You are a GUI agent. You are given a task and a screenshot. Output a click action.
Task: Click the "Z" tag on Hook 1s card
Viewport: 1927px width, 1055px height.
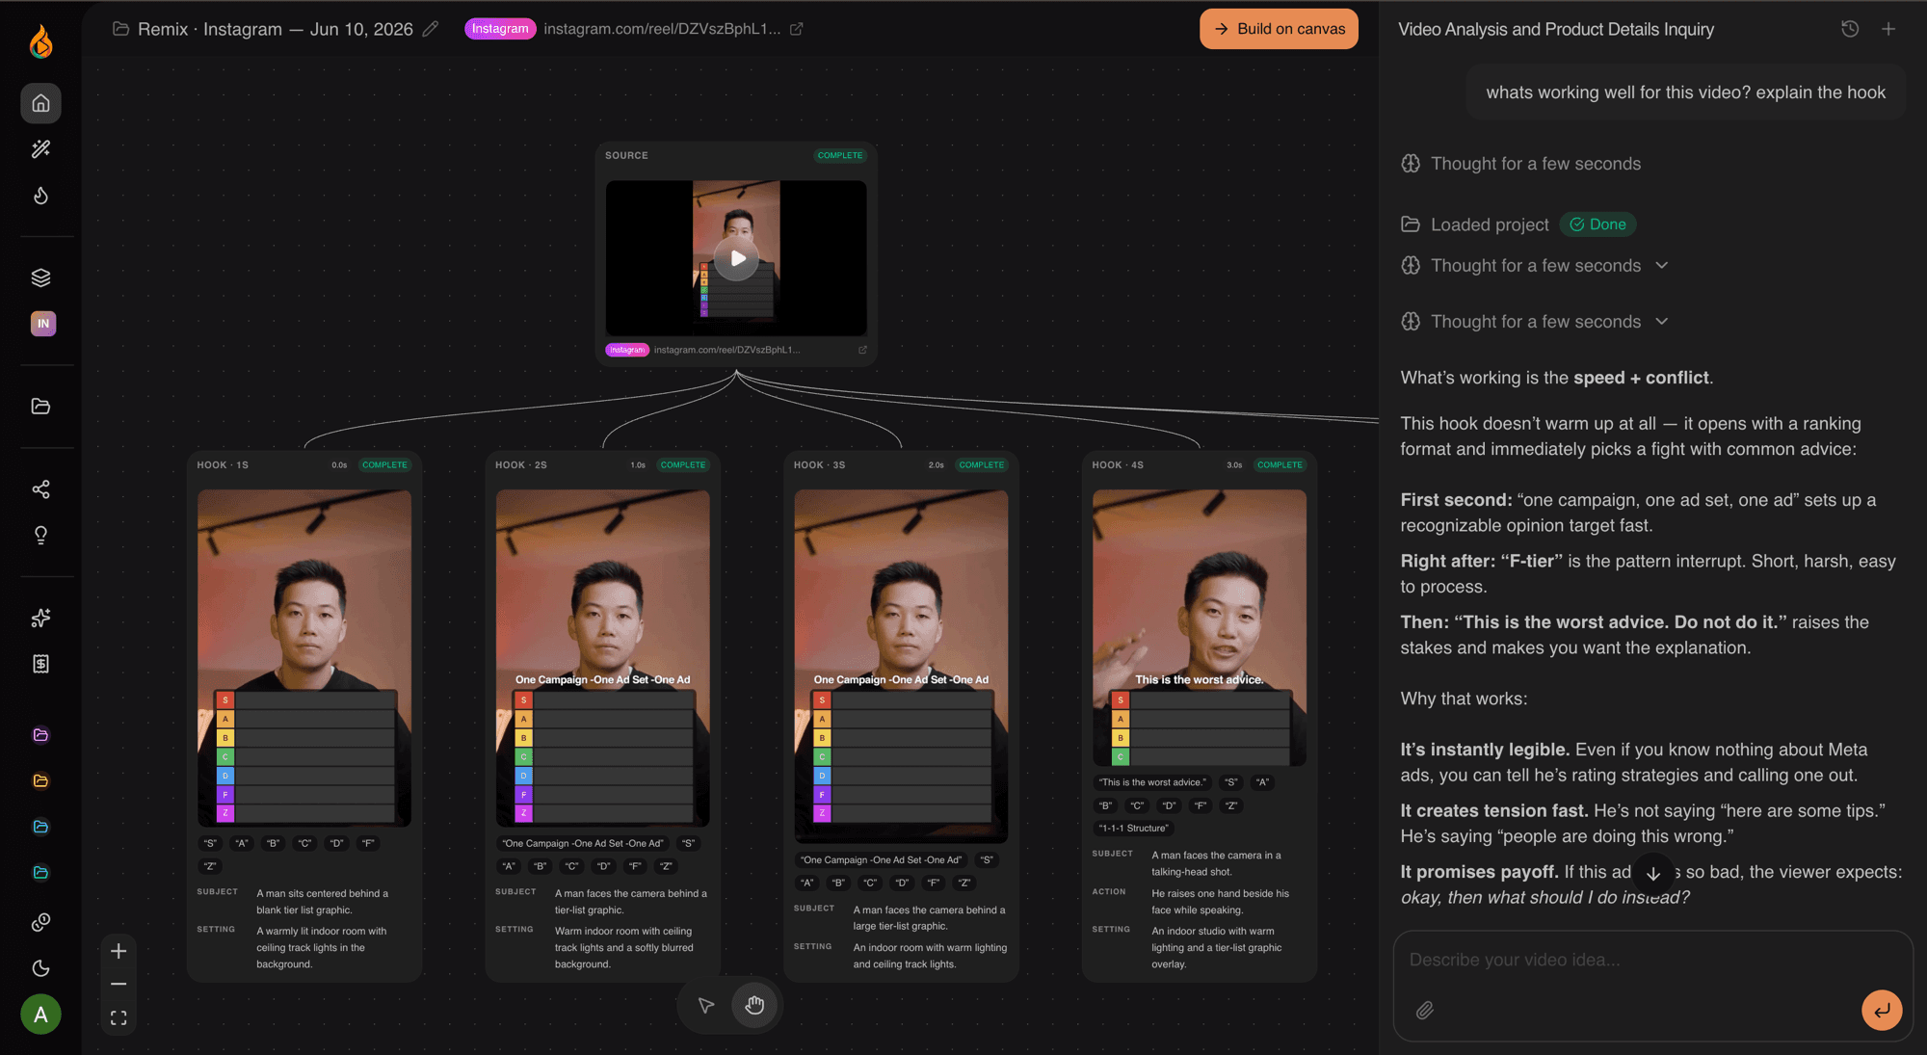[210, 866]
